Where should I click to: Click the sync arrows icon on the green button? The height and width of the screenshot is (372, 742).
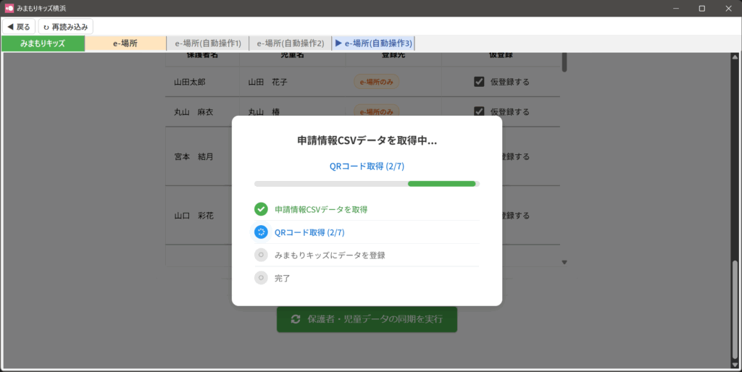[x=296, y=319]
